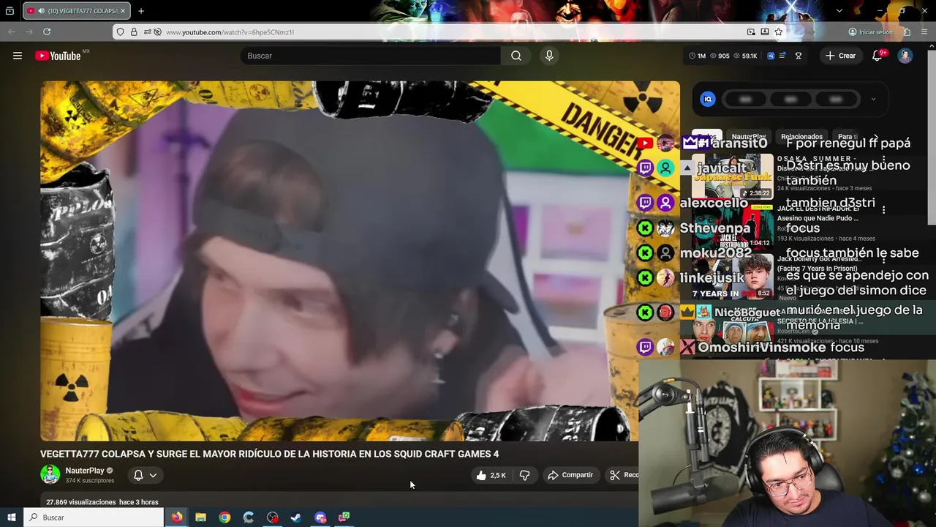Open Jack Doherty Got Arrested video thumbnail
Screen dimensions: 936x527
[x=732, y=277]
